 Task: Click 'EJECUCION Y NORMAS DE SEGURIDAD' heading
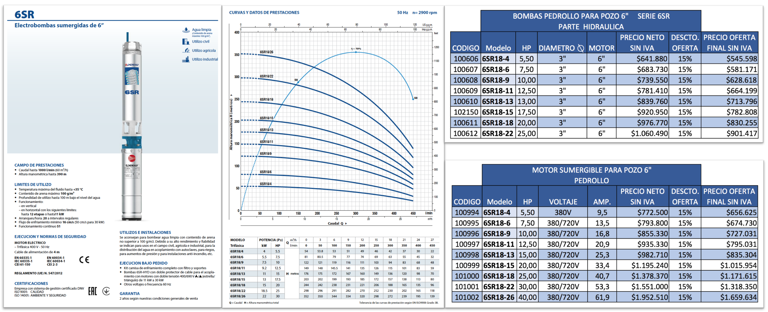coord(50,237)
